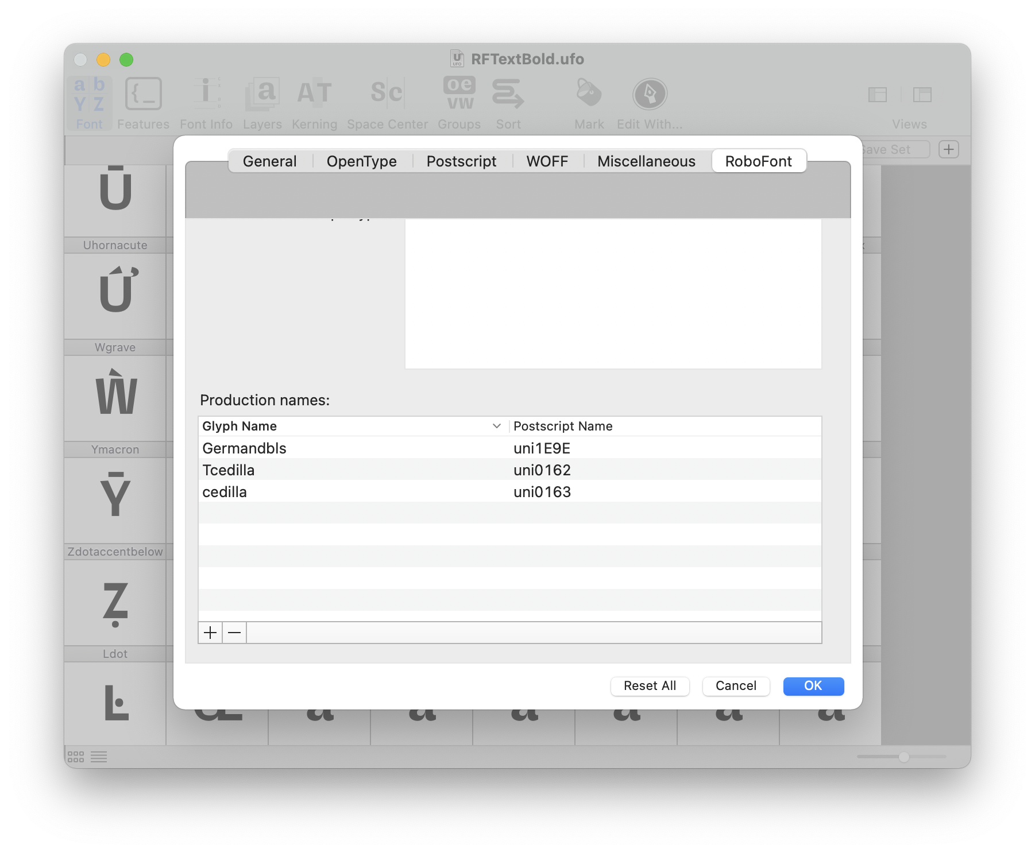Click the Reset All button

pos(650,686)
